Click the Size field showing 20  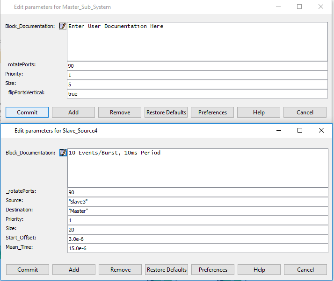(x=197, y=230)
